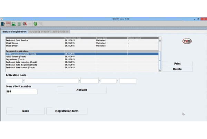207x139 pixels.
Task: Open the green computer monitor tool
Action: [x=13, y=24]
